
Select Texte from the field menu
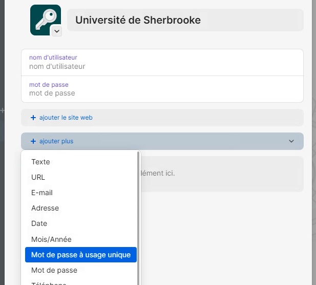click(x=40, y=162)
